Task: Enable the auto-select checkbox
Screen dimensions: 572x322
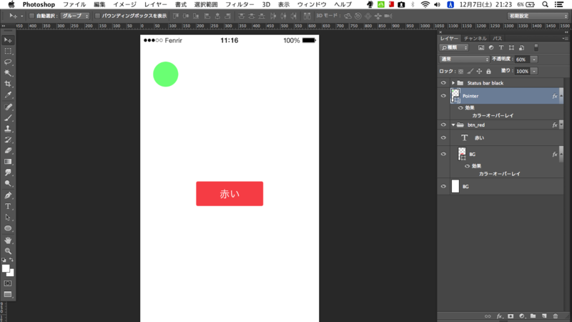Action: (31, 16)
